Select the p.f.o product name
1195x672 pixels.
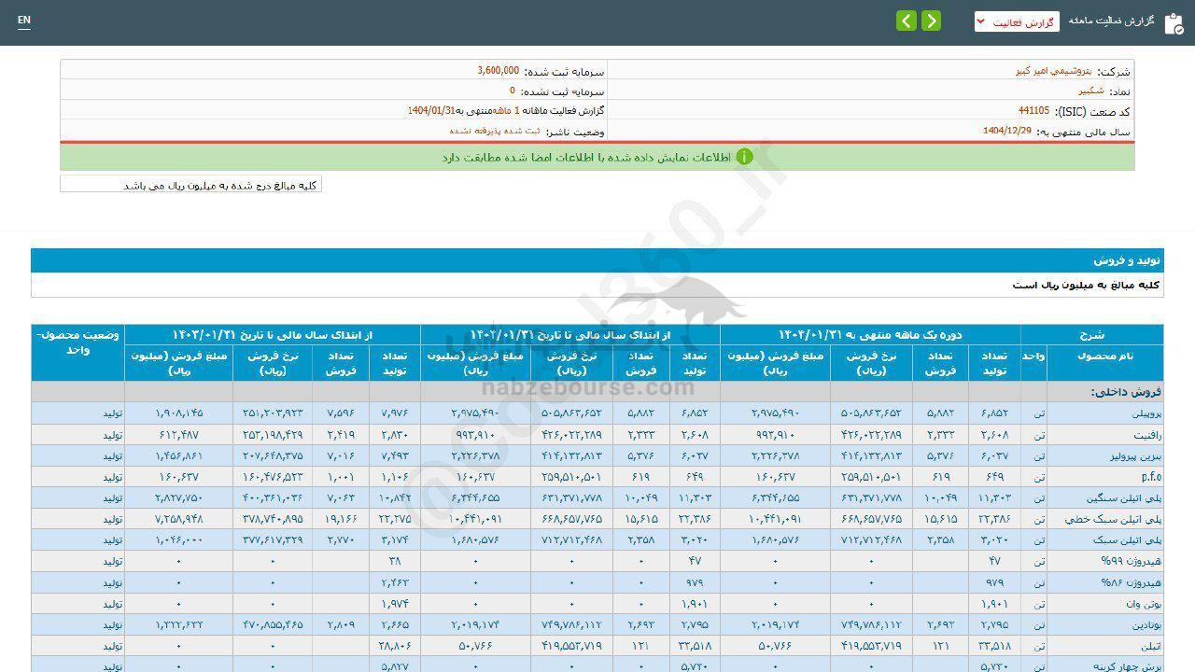[x=1150, y=477]
